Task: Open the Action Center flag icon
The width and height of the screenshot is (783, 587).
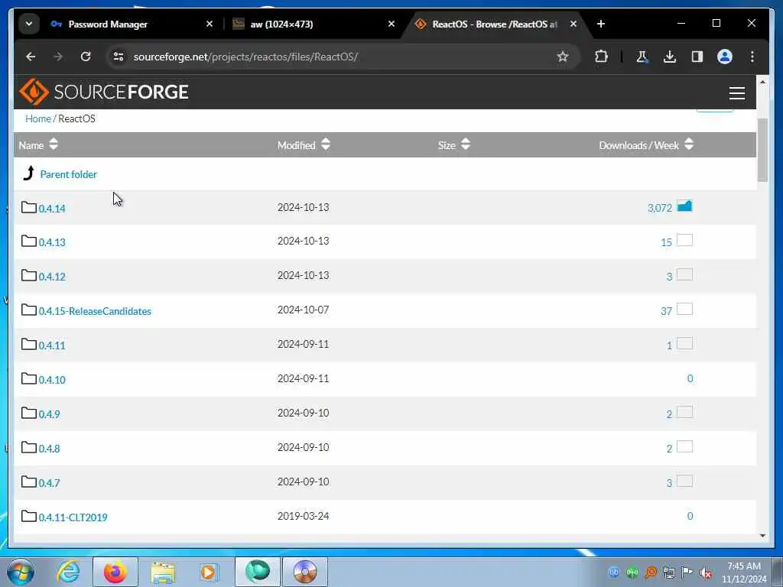Action: tap(687, 573)
